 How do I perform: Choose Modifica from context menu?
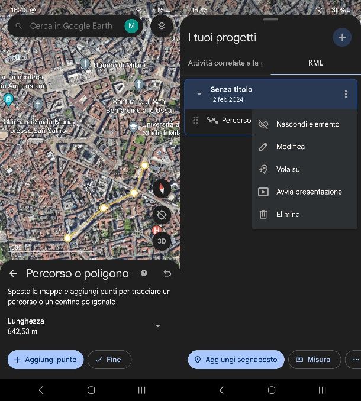point(304,147)
